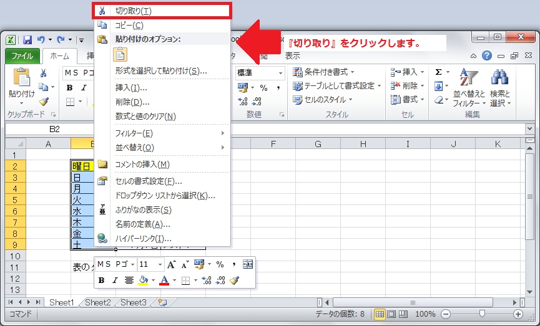Toggle mini toolbar Italic
Viewport: 540px width, 326px height.
click(x=115, y=280)
